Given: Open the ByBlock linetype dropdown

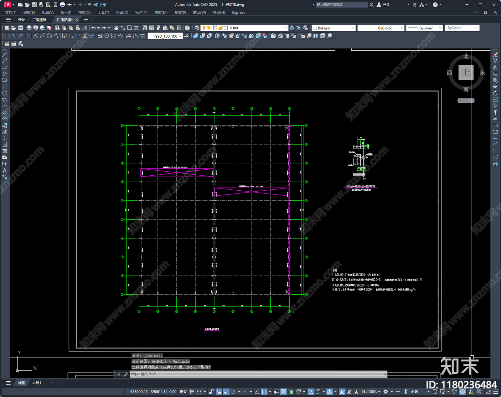Looking at the screenshot, I should pos(402,28).
